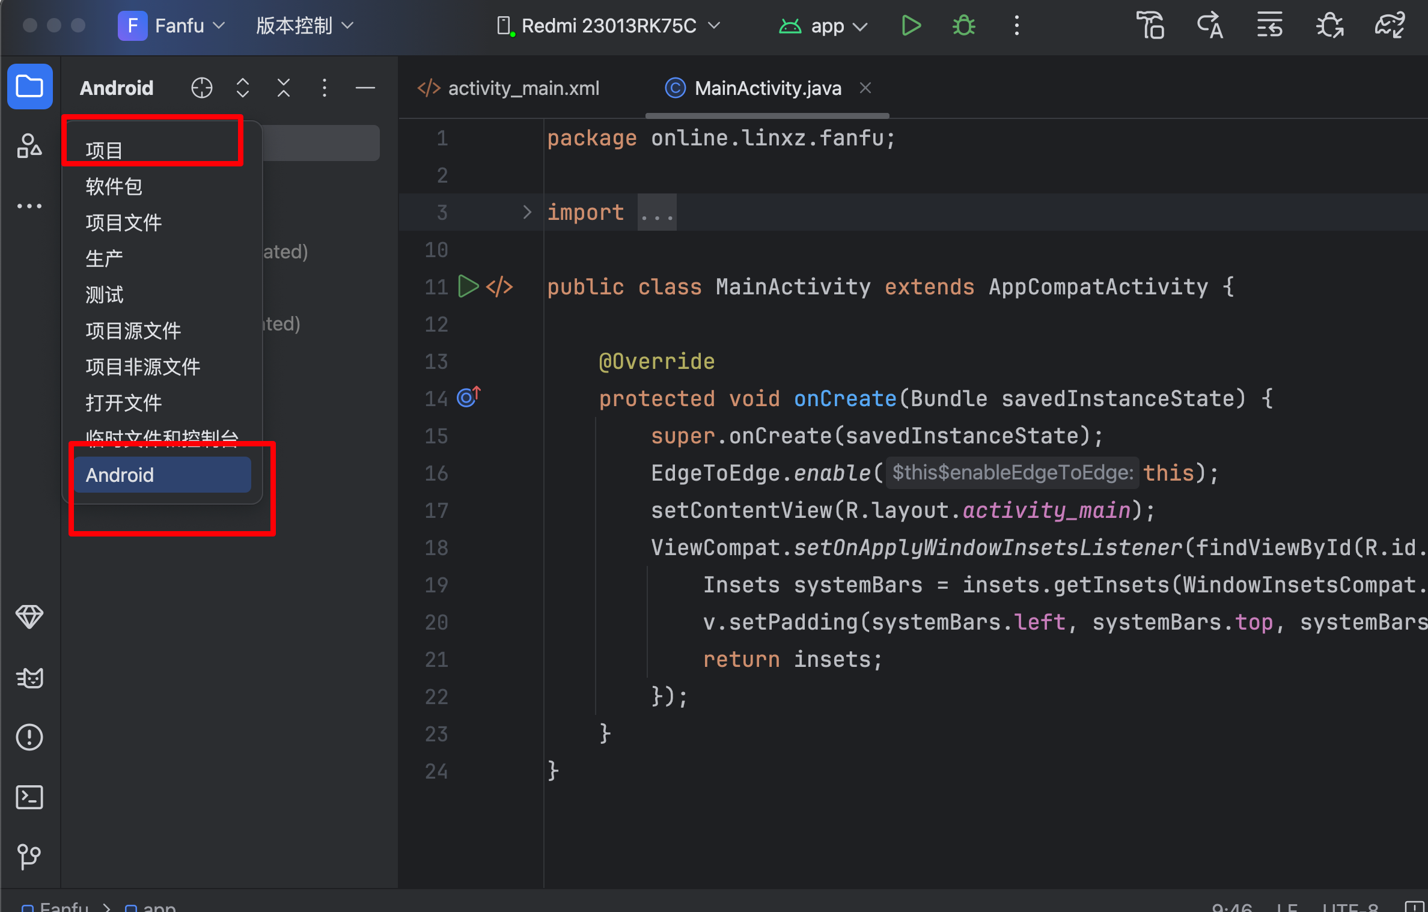Image resolution: width=1428 pixels, height=912 pixels.
Task: Open the app run configuration dropdown
Action: 823,26
